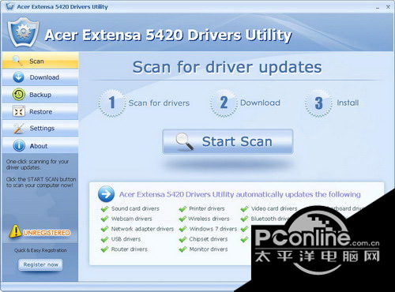Click the blue download arrow icon
This screenshot has height=292, width=395.
tap(18, 77)
